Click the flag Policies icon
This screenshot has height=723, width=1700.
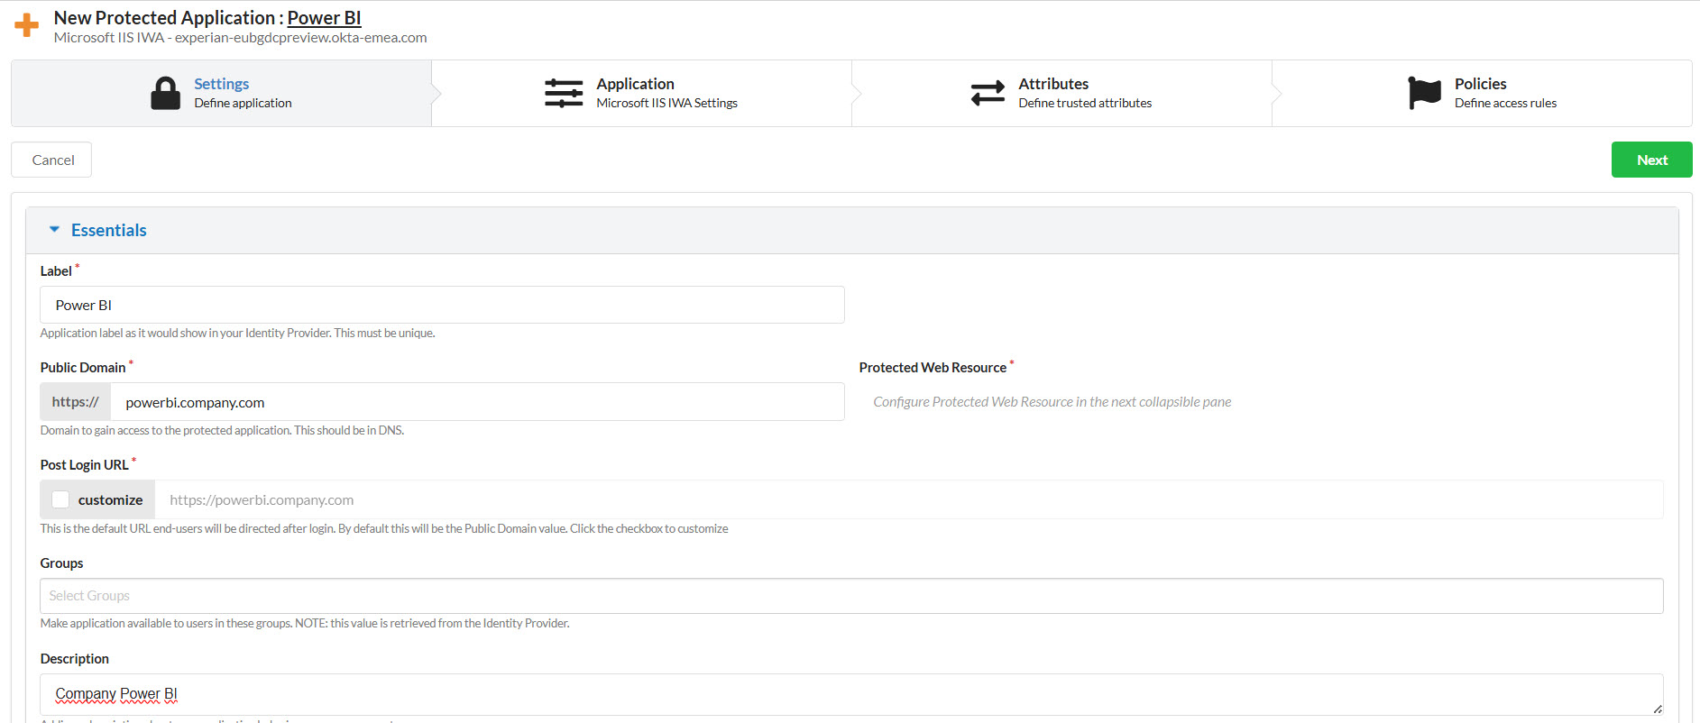(x=1424, y=93)
